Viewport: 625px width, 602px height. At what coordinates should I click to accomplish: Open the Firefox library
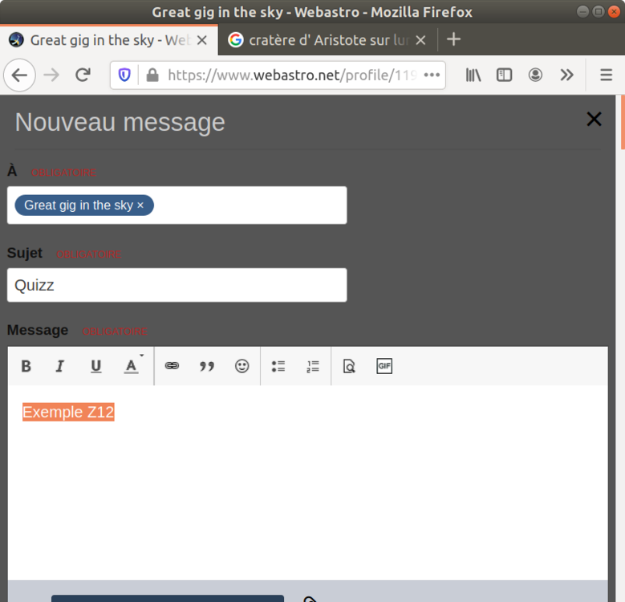(473, 75)
